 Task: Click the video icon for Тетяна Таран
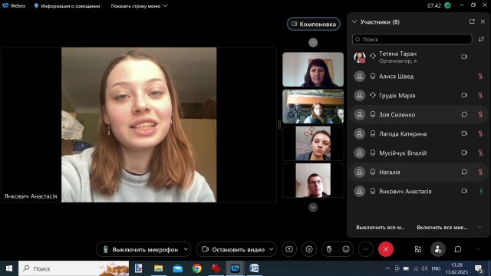pyautogui.click(x=464, y=57)
